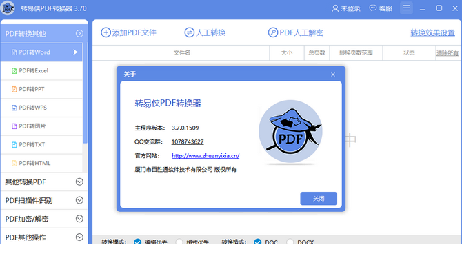Close the 关于 dialog with X

coord(333,75)
